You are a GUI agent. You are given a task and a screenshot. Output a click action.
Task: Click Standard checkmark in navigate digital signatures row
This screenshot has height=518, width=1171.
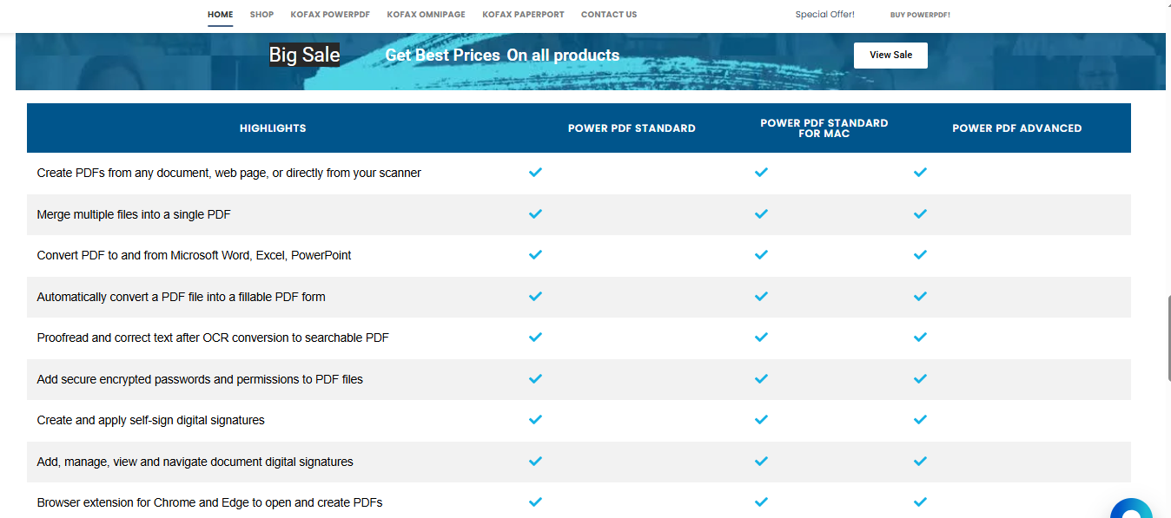point(535,462)
